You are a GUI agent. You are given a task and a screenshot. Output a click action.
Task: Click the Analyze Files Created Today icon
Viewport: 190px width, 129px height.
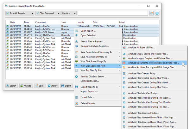coord(124,74)
